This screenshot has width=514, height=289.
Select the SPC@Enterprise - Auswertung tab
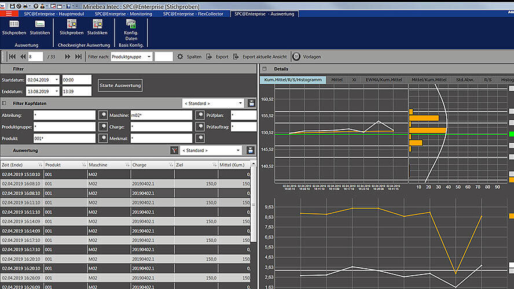pos(264,14)
